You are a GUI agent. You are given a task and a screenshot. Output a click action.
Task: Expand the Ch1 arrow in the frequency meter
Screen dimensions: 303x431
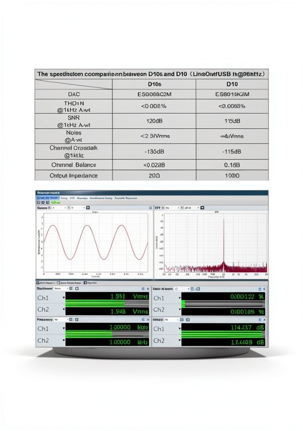[64, 328]
